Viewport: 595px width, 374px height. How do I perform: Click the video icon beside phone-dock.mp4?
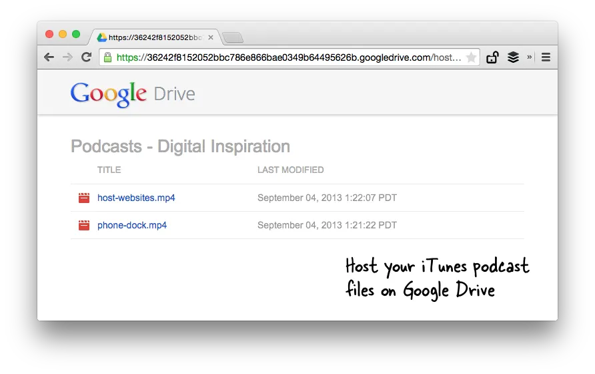(84, 225)
